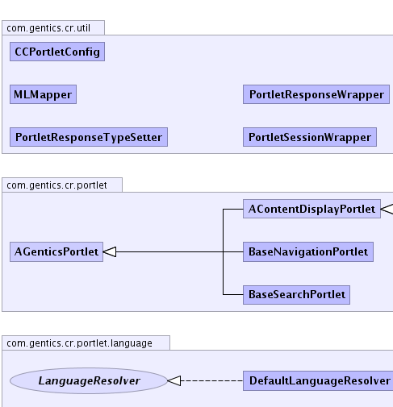The width and height of the screenshot is (393, 407).
Task: Click the arrowhead beside AContentDisplayPortlet
Action: point(387,209)
